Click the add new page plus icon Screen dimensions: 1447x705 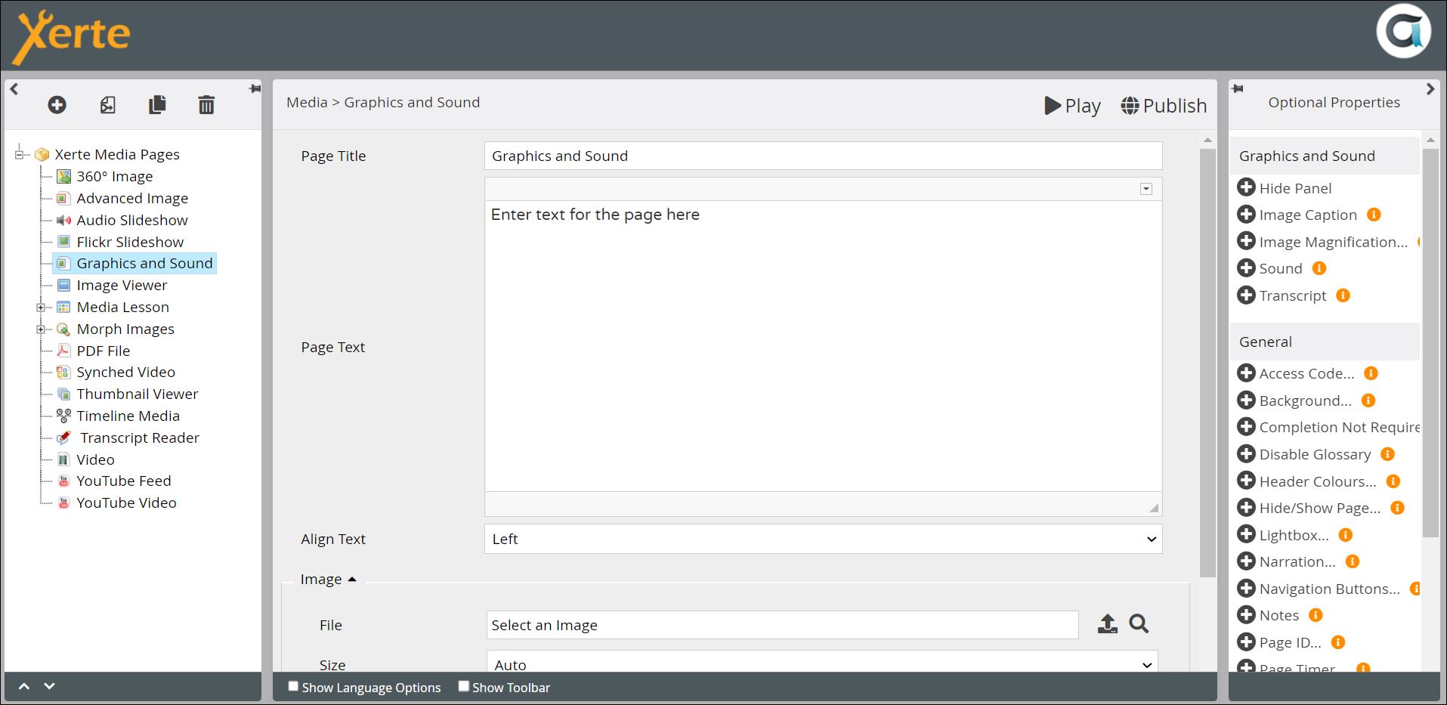[57, 105]
